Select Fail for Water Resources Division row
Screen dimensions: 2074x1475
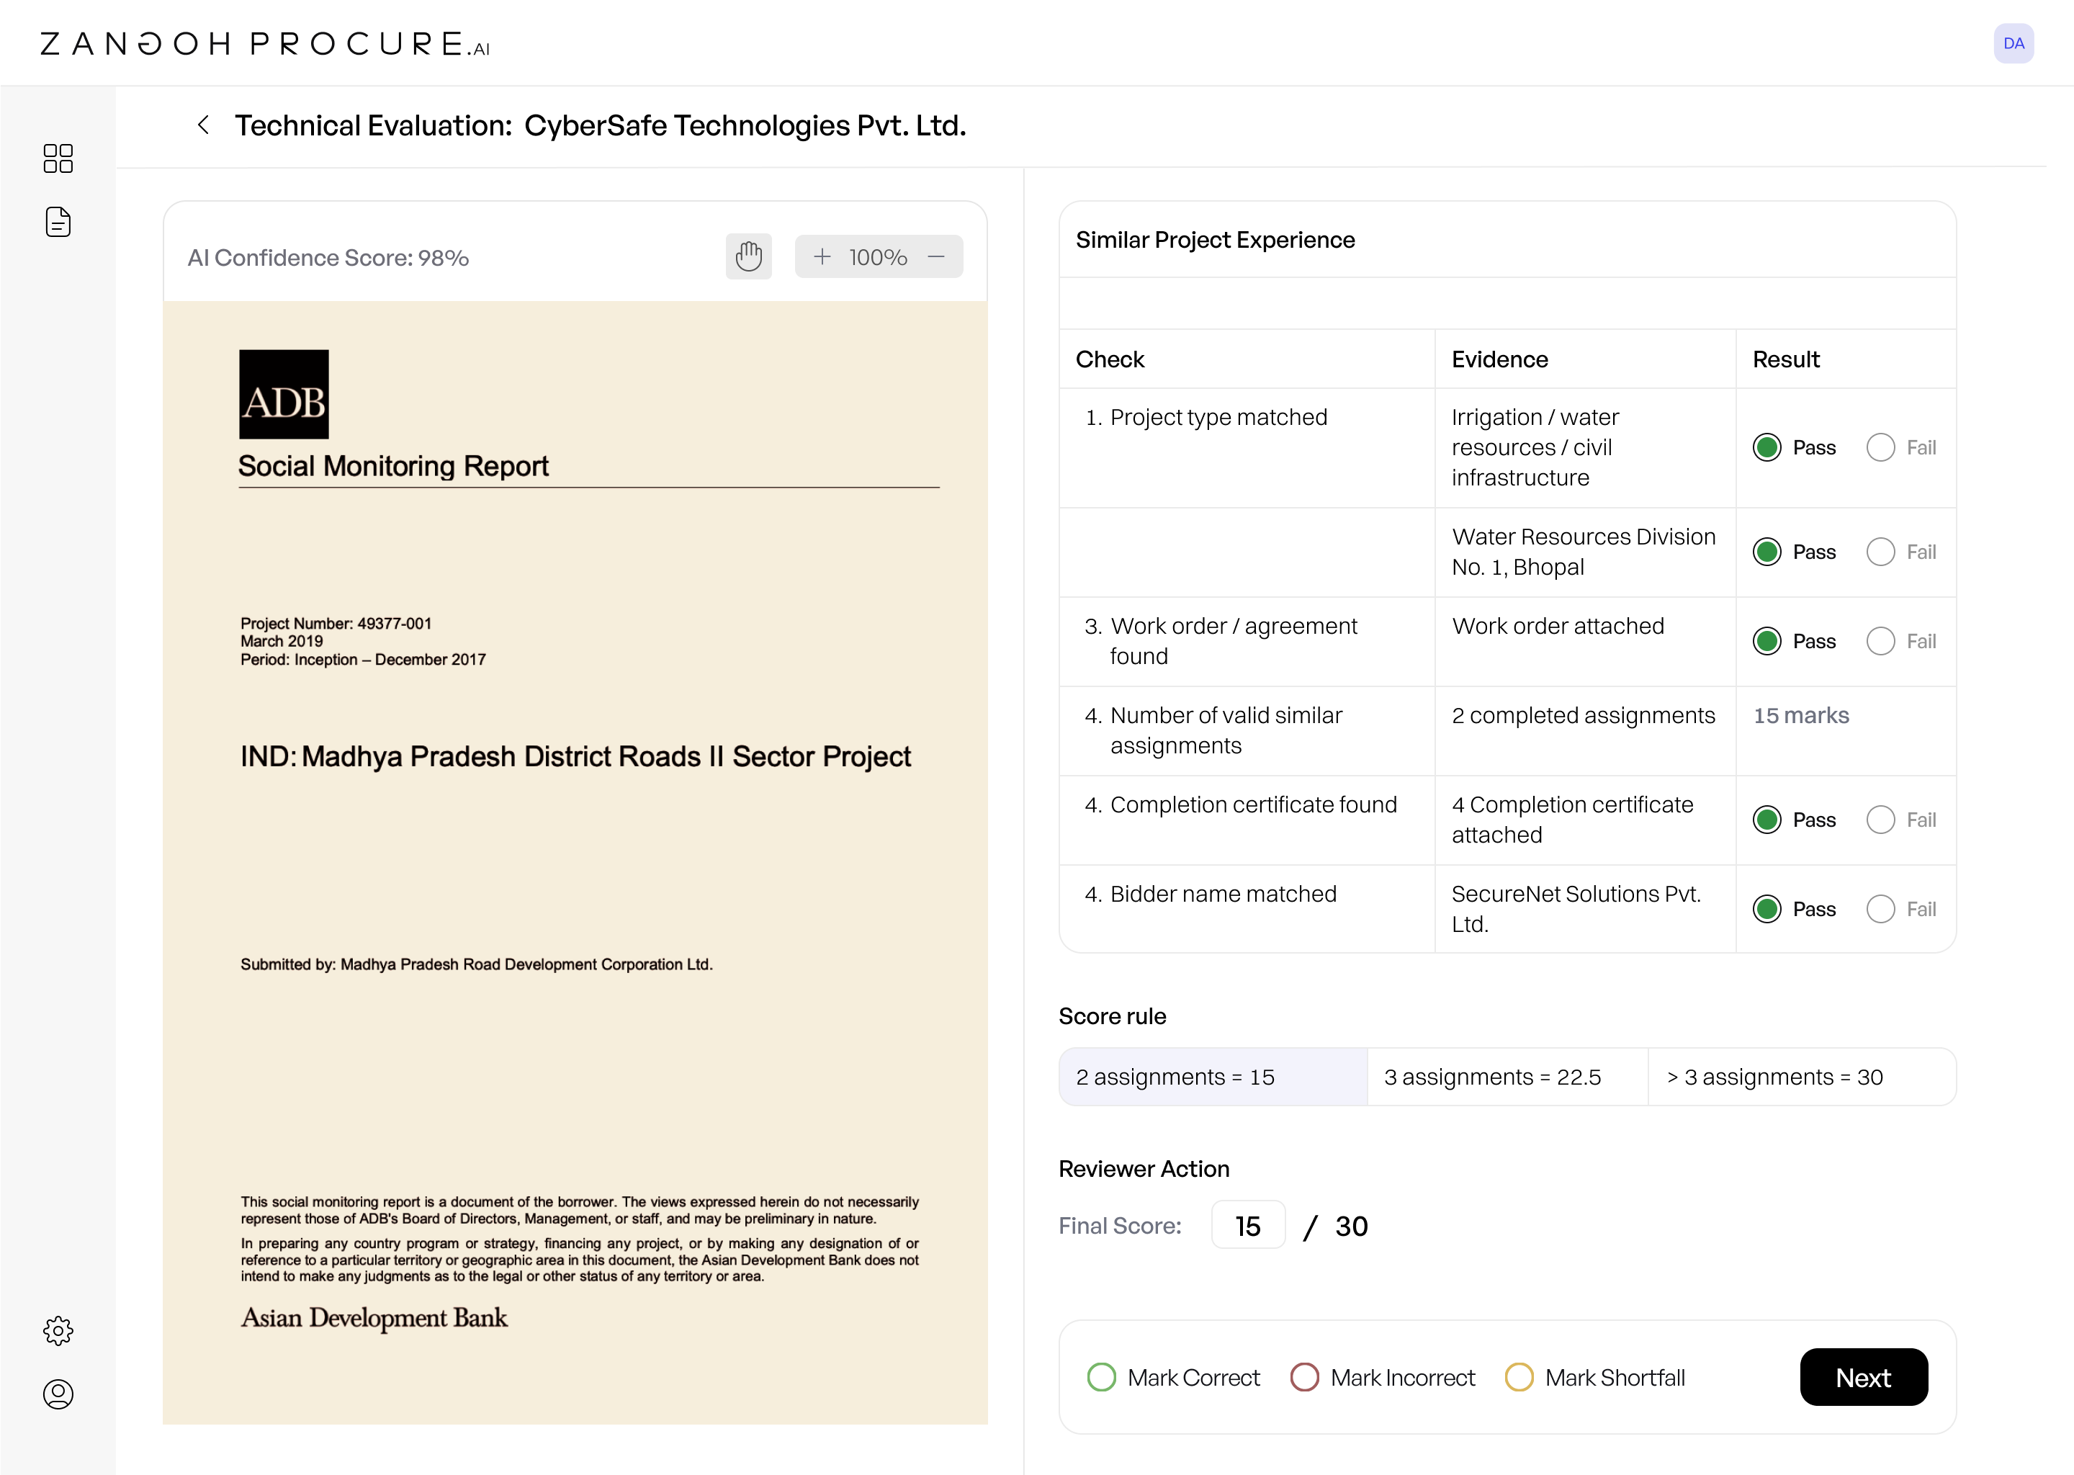click(x=1880, y=551)
